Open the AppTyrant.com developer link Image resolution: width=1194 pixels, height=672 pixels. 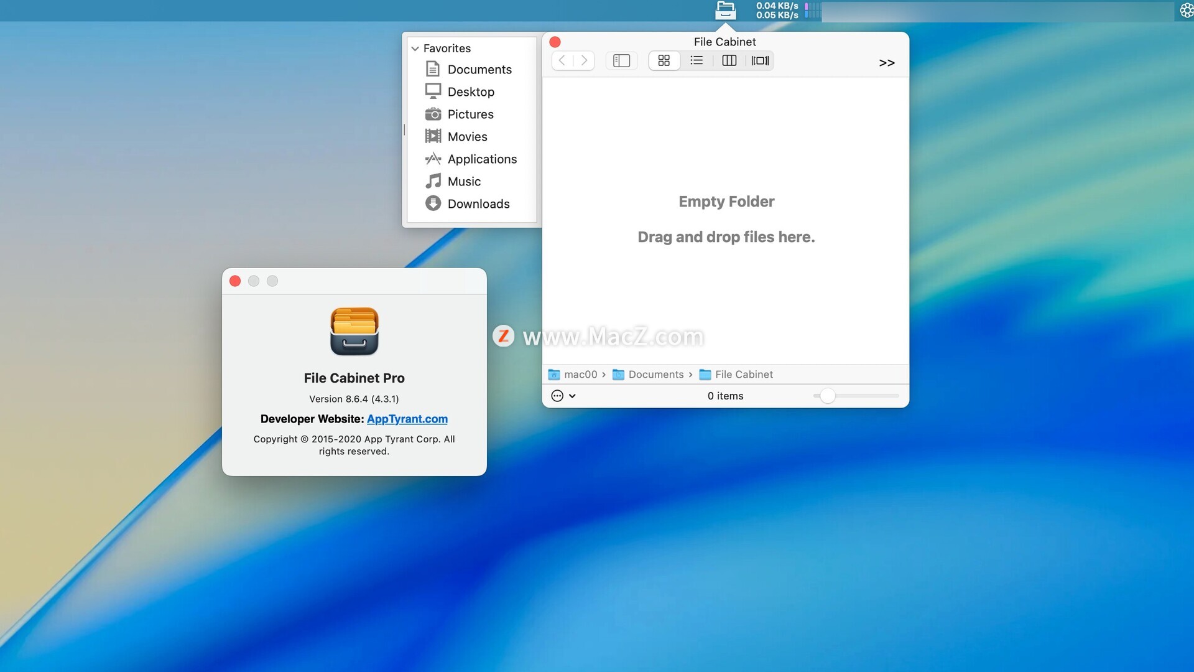point(407,419)
